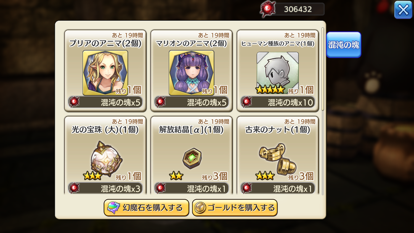Buy マリオンのアニマ for 混沌の塊x5
414x233 pixels.
point(192,102)
